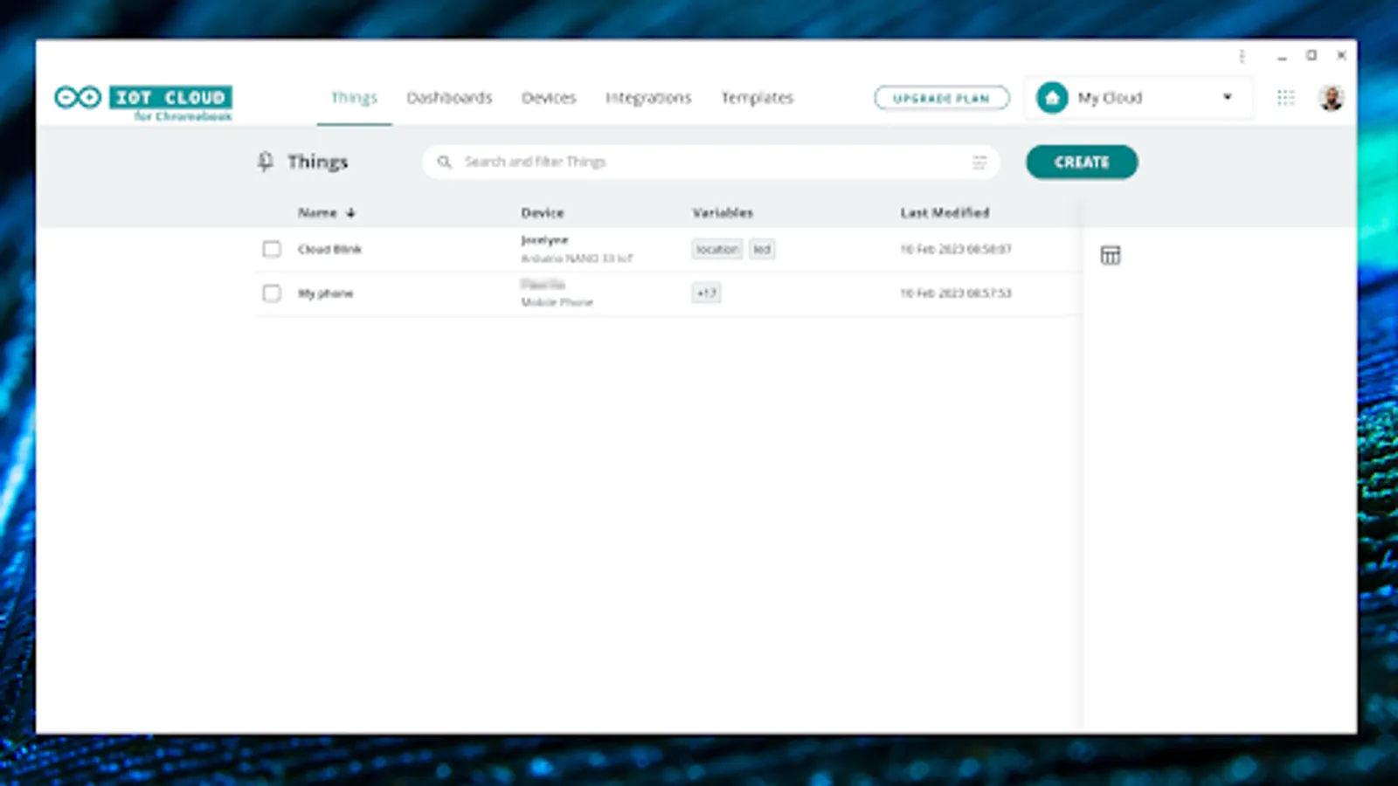Click the UPGRADE PLAN button
The height and width of the screenshot is (786, 1398).
click(x=942, y=98)
